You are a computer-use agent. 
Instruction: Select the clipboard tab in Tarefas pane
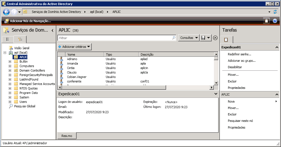click(226, 40)
